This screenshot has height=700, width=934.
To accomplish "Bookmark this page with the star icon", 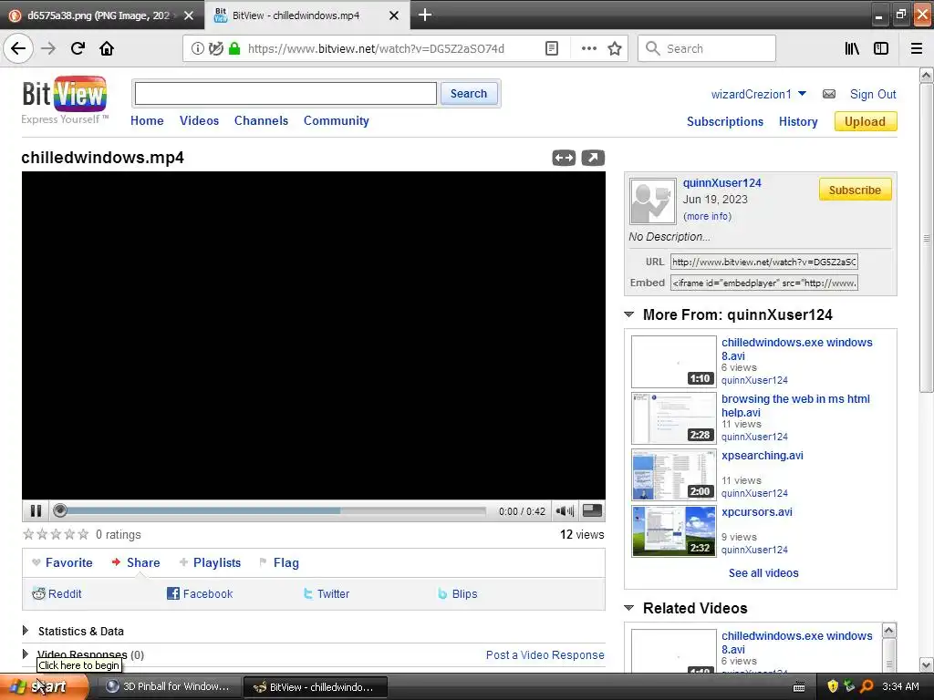I will point(615,49).
